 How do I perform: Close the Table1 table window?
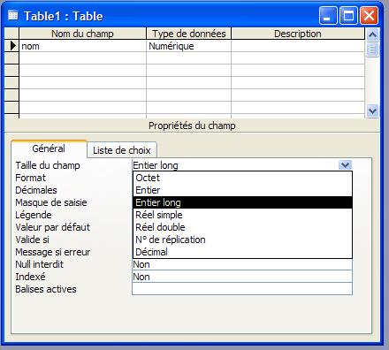coord(369,16)
